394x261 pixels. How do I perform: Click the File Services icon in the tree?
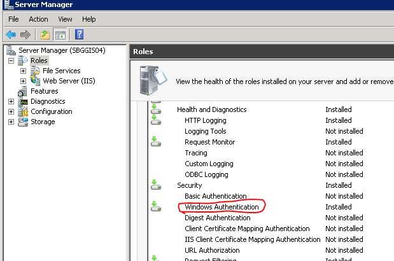click(35, 71)
